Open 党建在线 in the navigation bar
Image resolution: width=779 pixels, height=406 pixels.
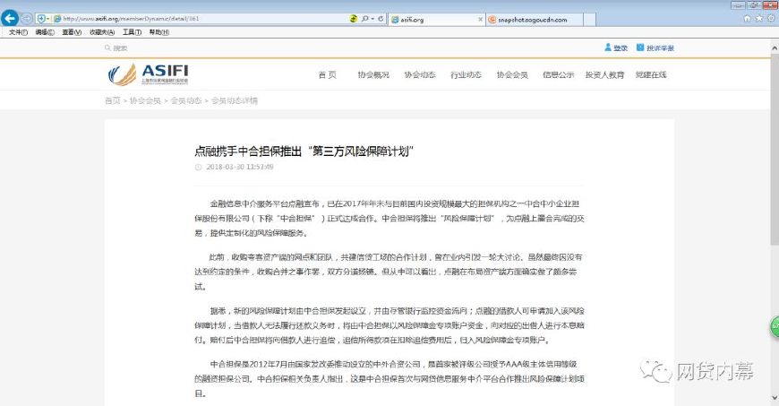click(651, 74)
